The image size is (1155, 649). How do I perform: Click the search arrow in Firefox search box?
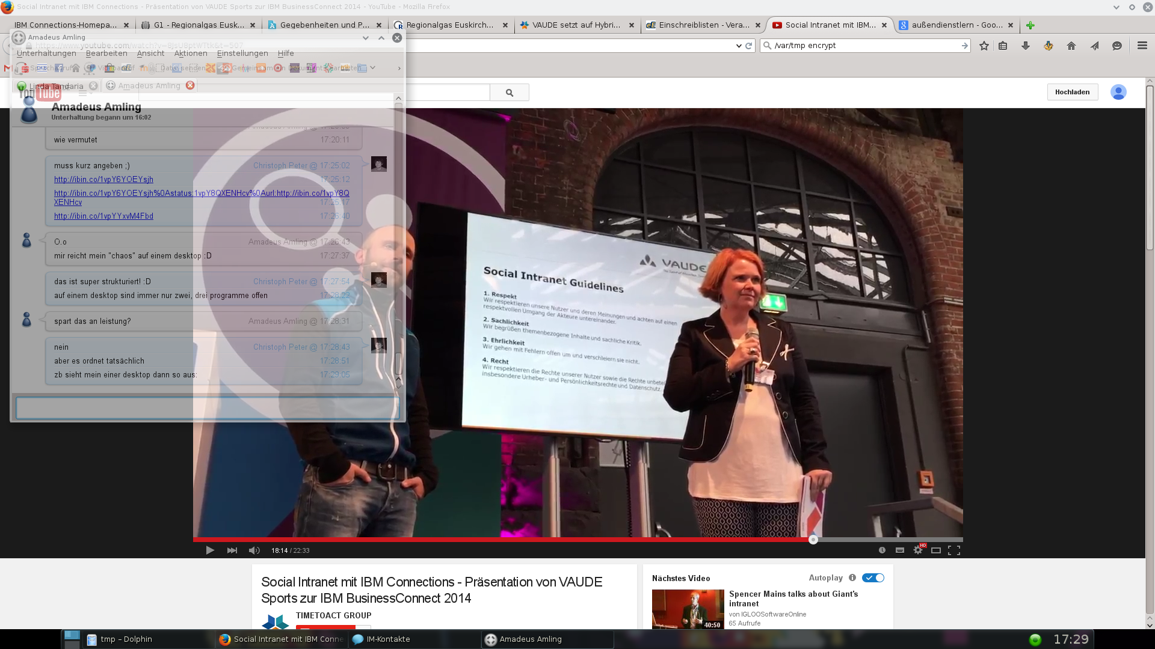[964, 46]
